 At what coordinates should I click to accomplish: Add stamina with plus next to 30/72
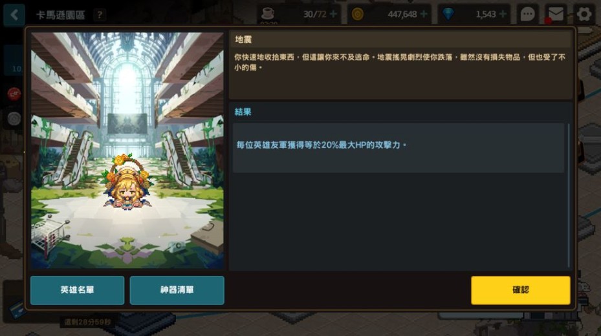333,14
